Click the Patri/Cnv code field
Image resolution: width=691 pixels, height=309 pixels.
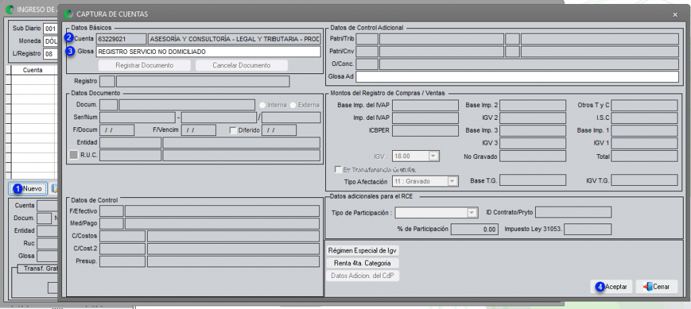pos(367,51)
